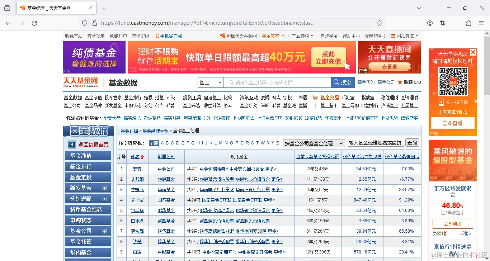The width and height of the screenshot is (490, 261).
Task: Open the 基金交易 top dropdown menu
Action: coord(273,36)
